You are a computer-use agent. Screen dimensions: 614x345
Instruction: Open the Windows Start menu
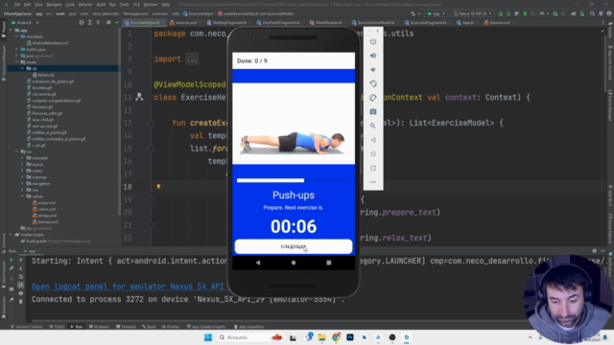[208, 337]
